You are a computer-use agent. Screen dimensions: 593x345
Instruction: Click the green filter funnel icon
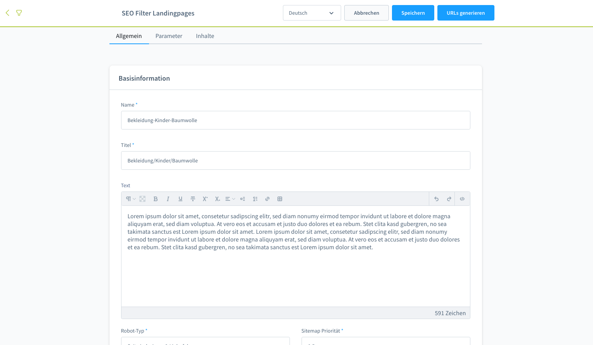[19, 13]
